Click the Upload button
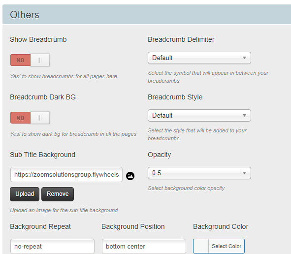 point(25,194)
